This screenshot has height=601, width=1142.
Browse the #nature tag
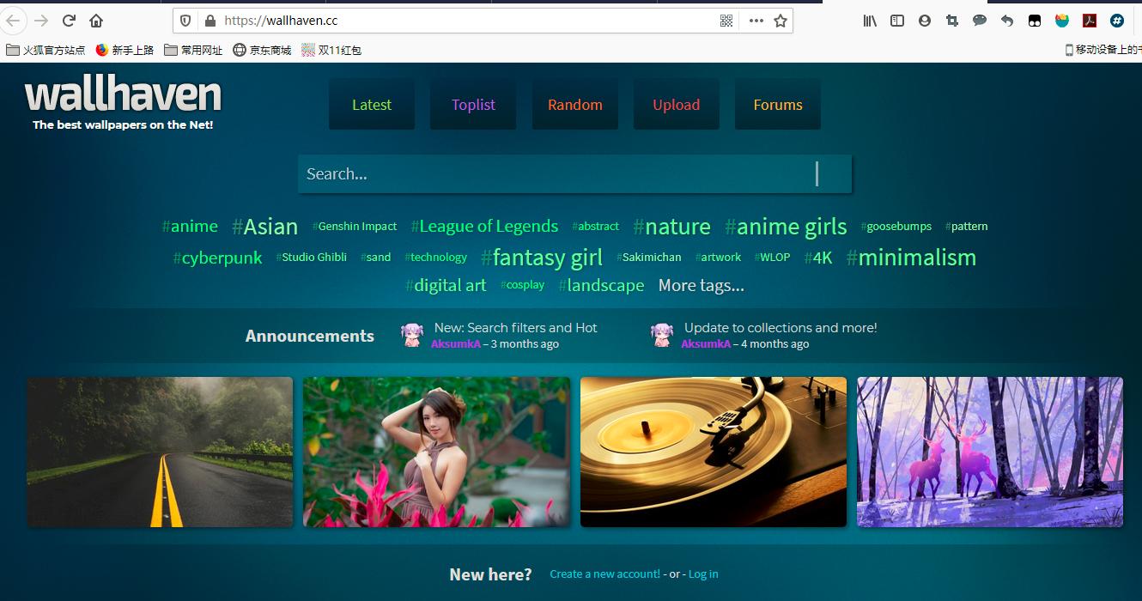tap(671, 227)
